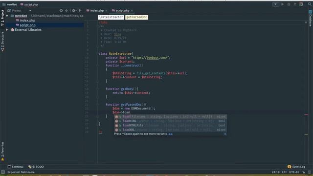This screenshot has width=313, height=176.
Task: Click the >> link in completion hint
Action: 170,134
